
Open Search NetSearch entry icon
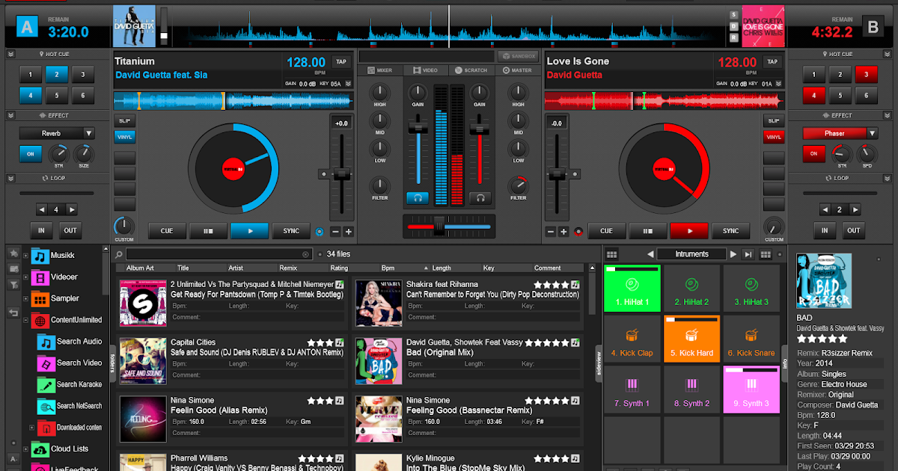click(46, 406)
